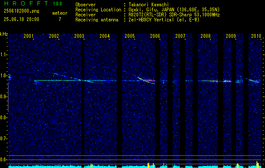Image resolution: width=265 pixels, height=168 pixels.
Task: Click the 2001 time marker
Action: 29,36
